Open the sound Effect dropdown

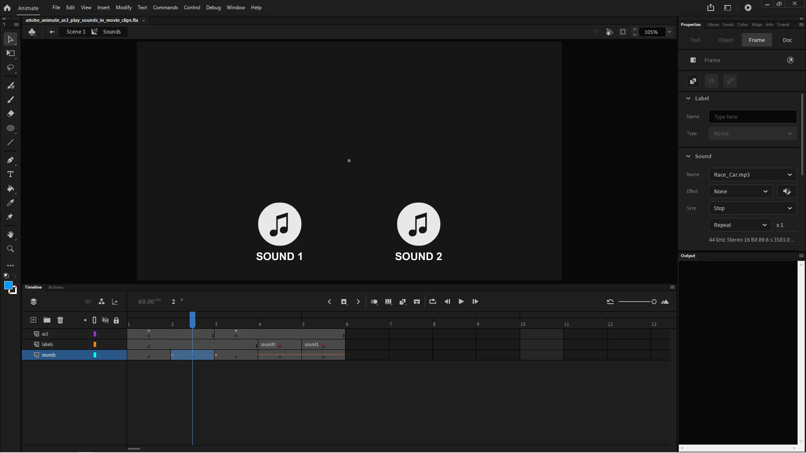pos(740,192)
